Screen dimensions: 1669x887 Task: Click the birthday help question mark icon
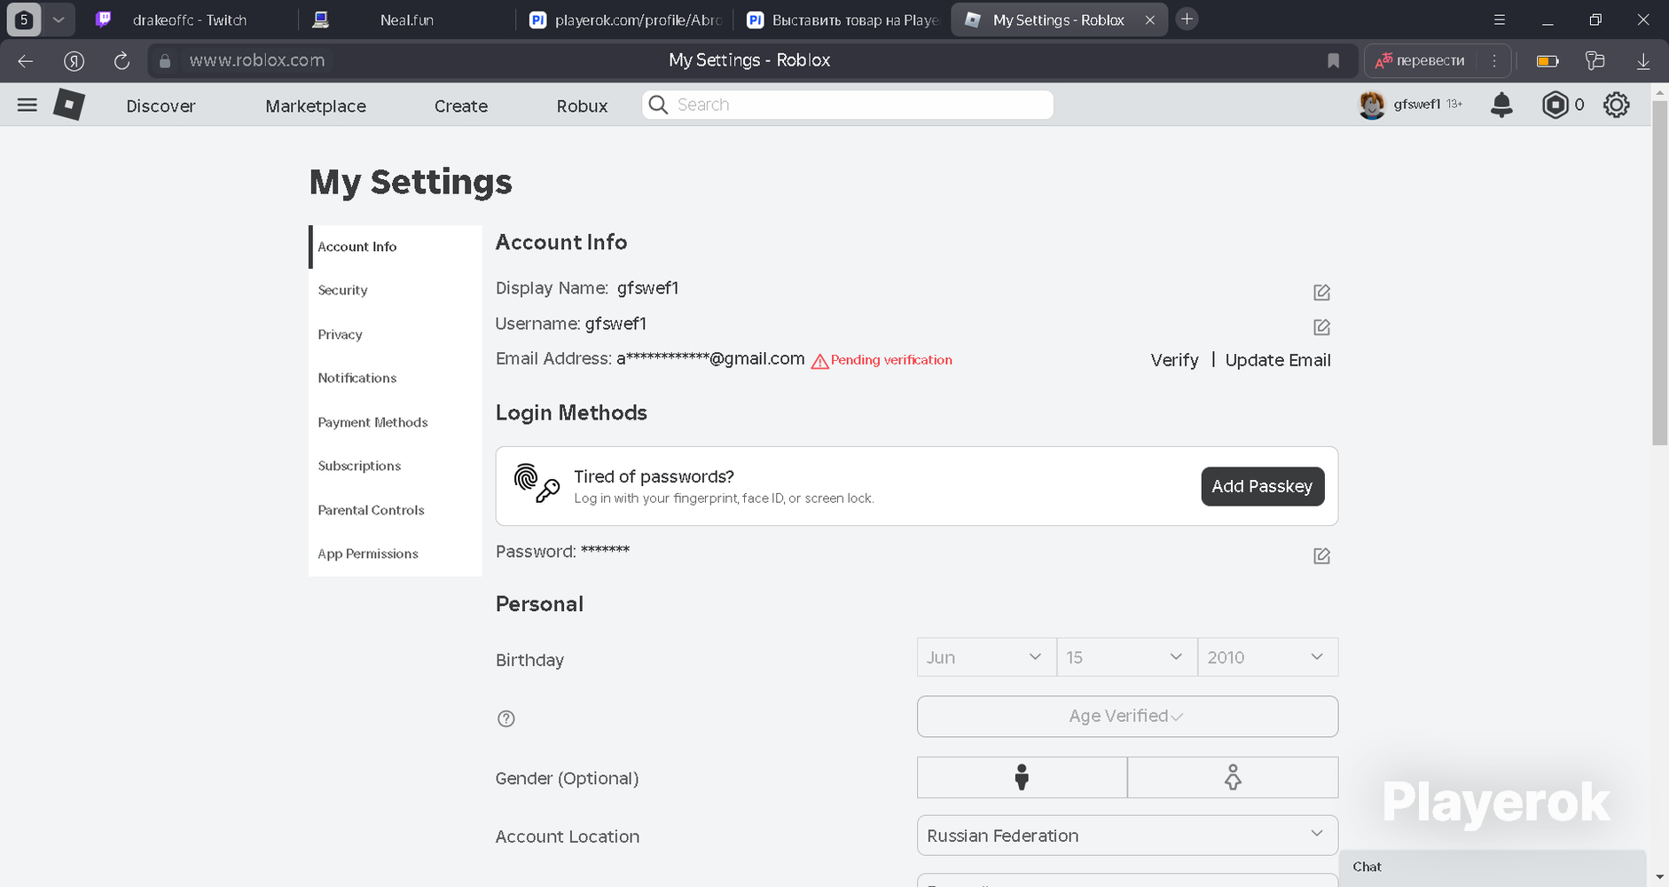coord(506,718)
